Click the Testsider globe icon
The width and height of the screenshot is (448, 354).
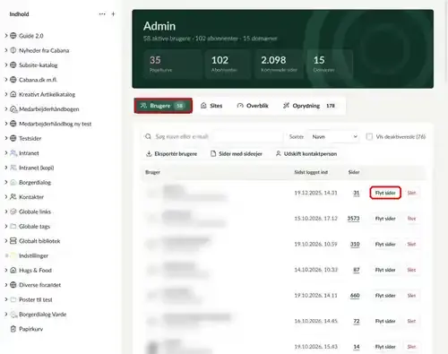click(13, 138)
